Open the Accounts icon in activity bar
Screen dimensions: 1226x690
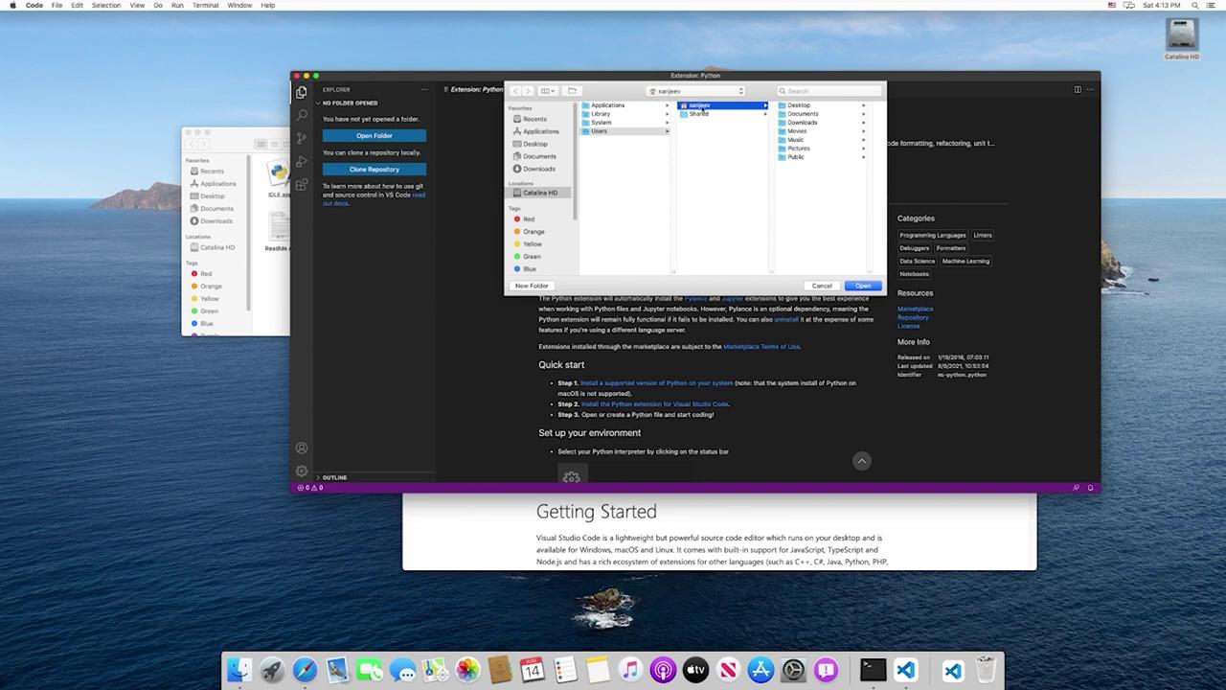[302, 448]
